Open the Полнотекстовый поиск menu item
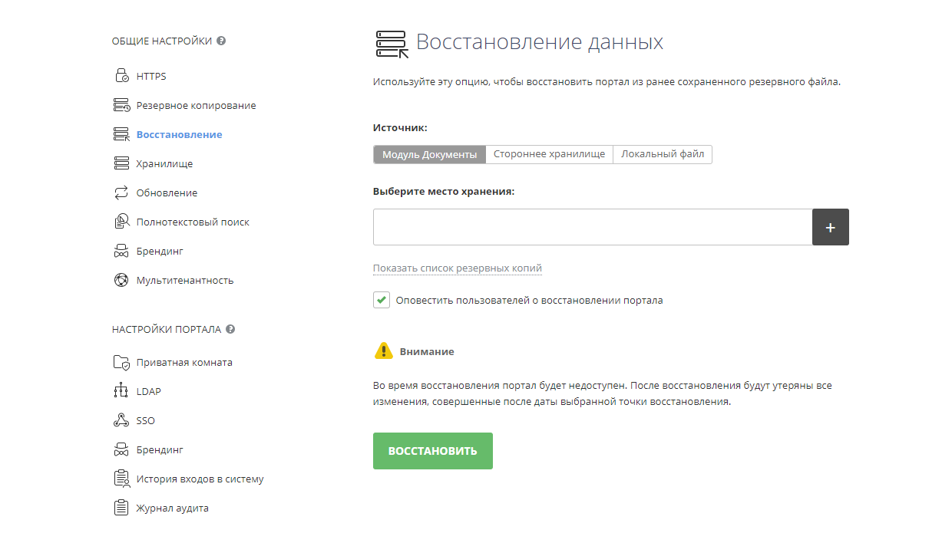 (193, 222)
